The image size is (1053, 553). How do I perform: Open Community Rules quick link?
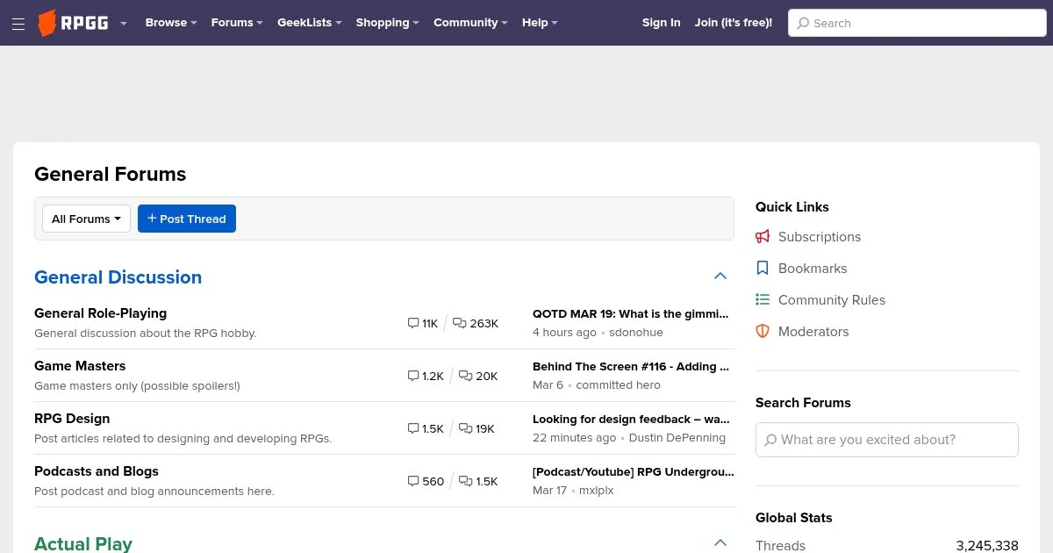pos(832,300)
